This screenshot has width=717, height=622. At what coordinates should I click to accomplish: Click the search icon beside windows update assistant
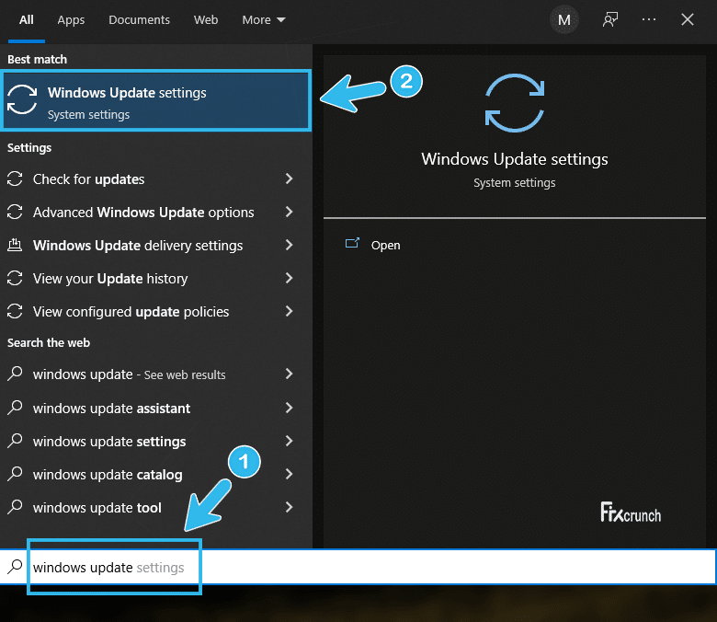pos(15,408)
